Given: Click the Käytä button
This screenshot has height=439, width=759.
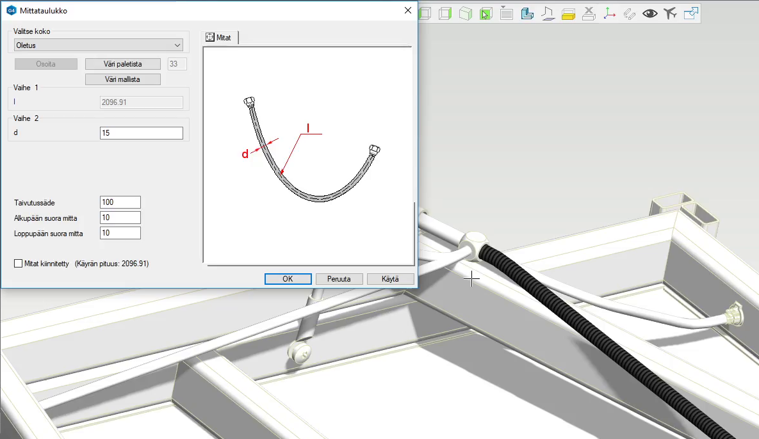Looking at the screenshot, I should click(390, 279).
